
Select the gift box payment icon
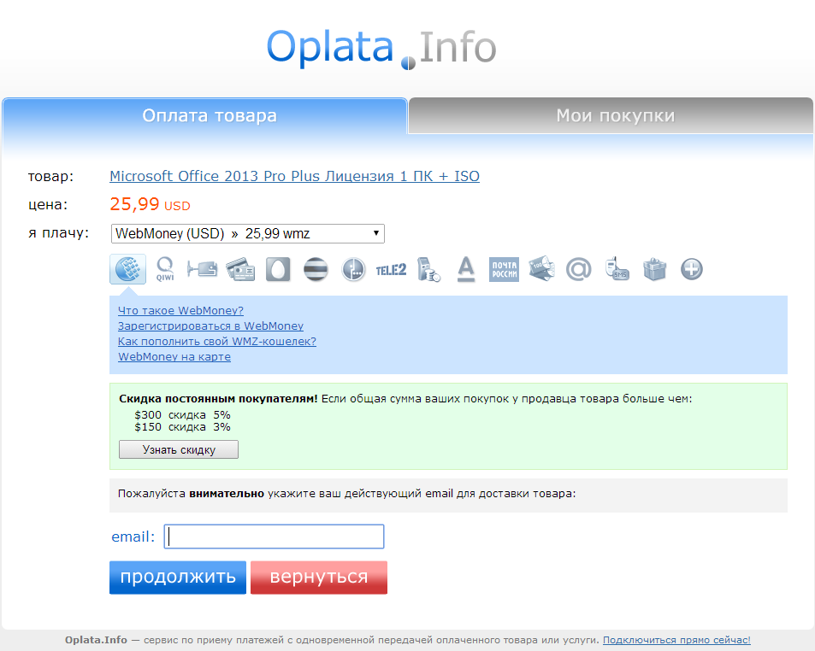click(x=654, y=269)
